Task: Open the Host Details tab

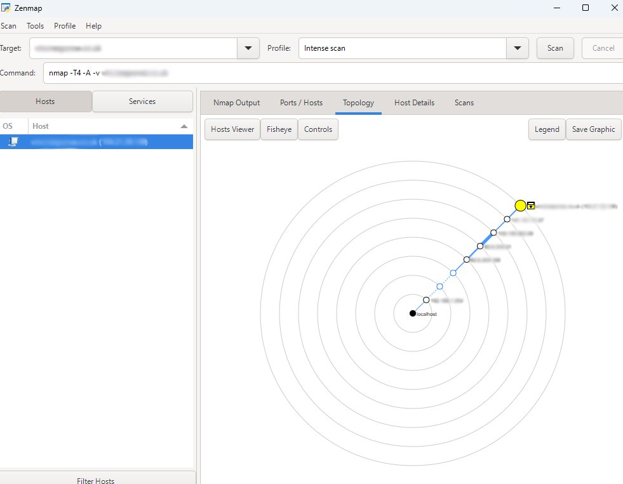Action: click(414, 103)
